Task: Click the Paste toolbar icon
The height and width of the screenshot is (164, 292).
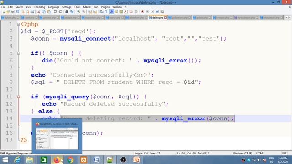Action: [49, 12]
